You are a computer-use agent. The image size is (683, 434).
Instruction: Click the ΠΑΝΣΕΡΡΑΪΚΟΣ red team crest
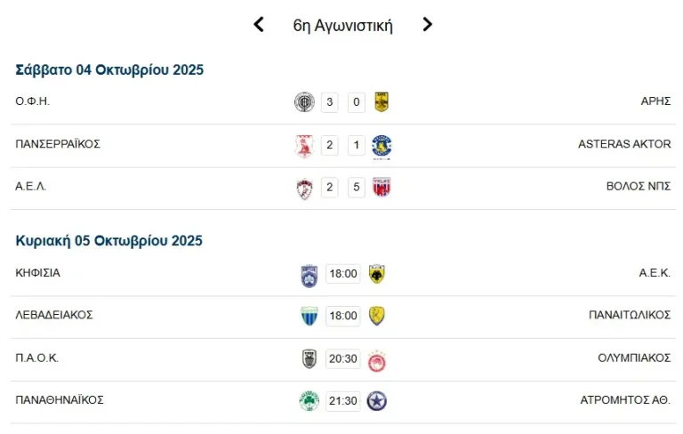[304, 145]
